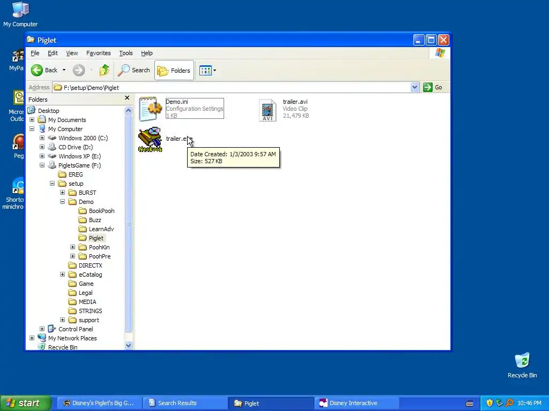Click the Piglet window title bar folder icon
Screen dimensions: 549x411
pyautogui.click(x=31, y=40)
